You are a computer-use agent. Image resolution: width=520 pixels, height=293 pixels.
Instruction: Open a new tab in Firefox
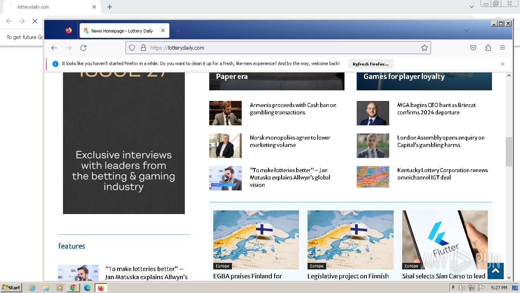(178, 31)
